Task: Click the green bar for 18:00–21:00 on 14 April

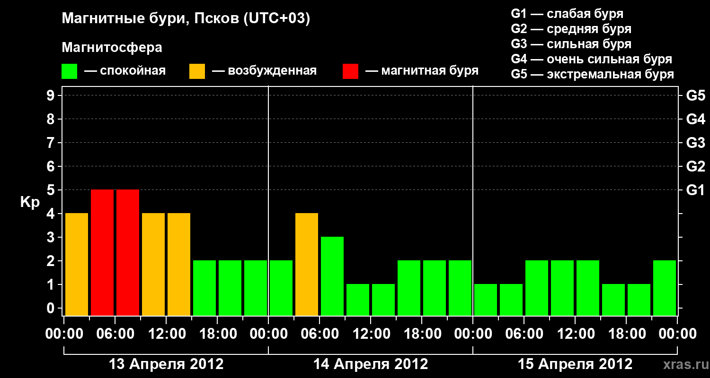Action: click(x=435, y=288)
